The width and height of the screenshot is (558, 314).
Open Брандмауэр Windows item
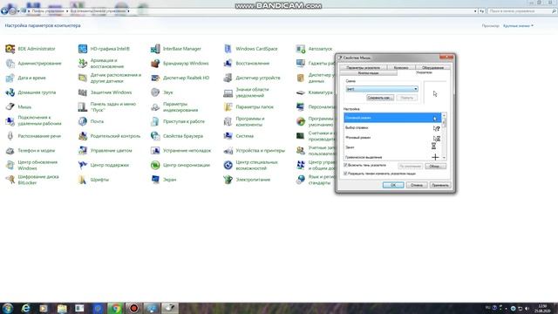[x=180, y=64]
